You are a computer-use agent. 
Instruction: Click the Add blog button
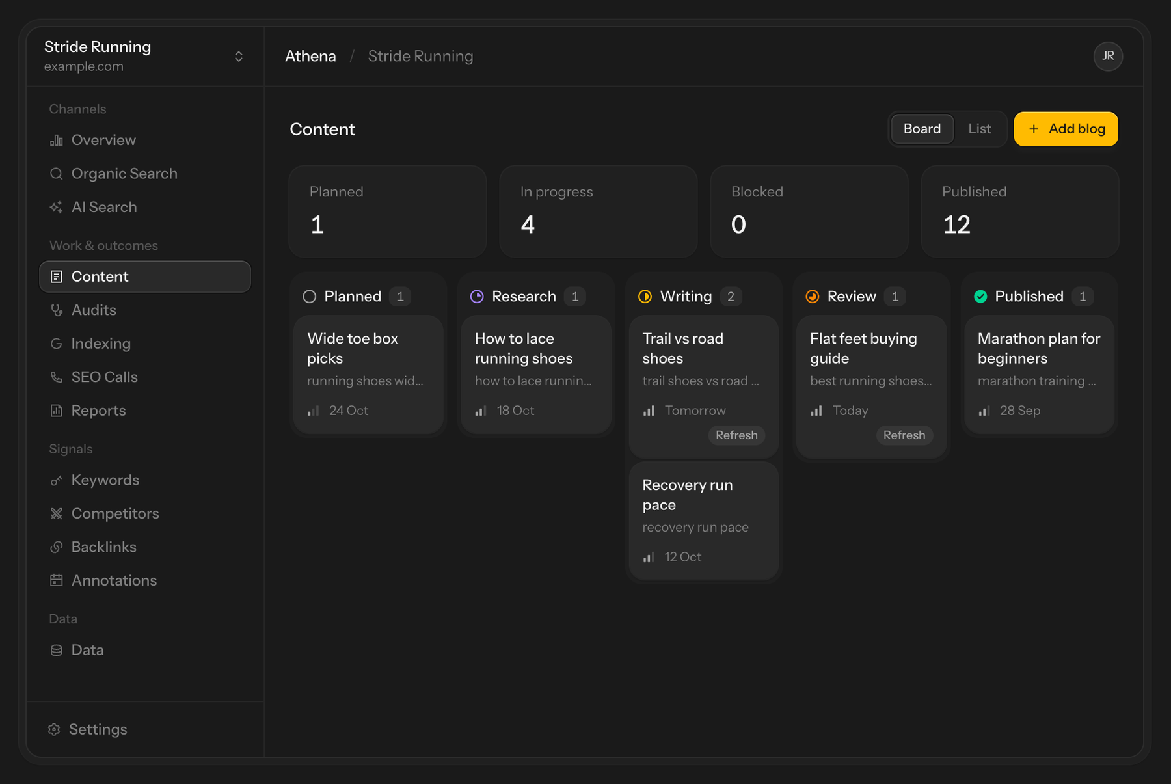1066,129
